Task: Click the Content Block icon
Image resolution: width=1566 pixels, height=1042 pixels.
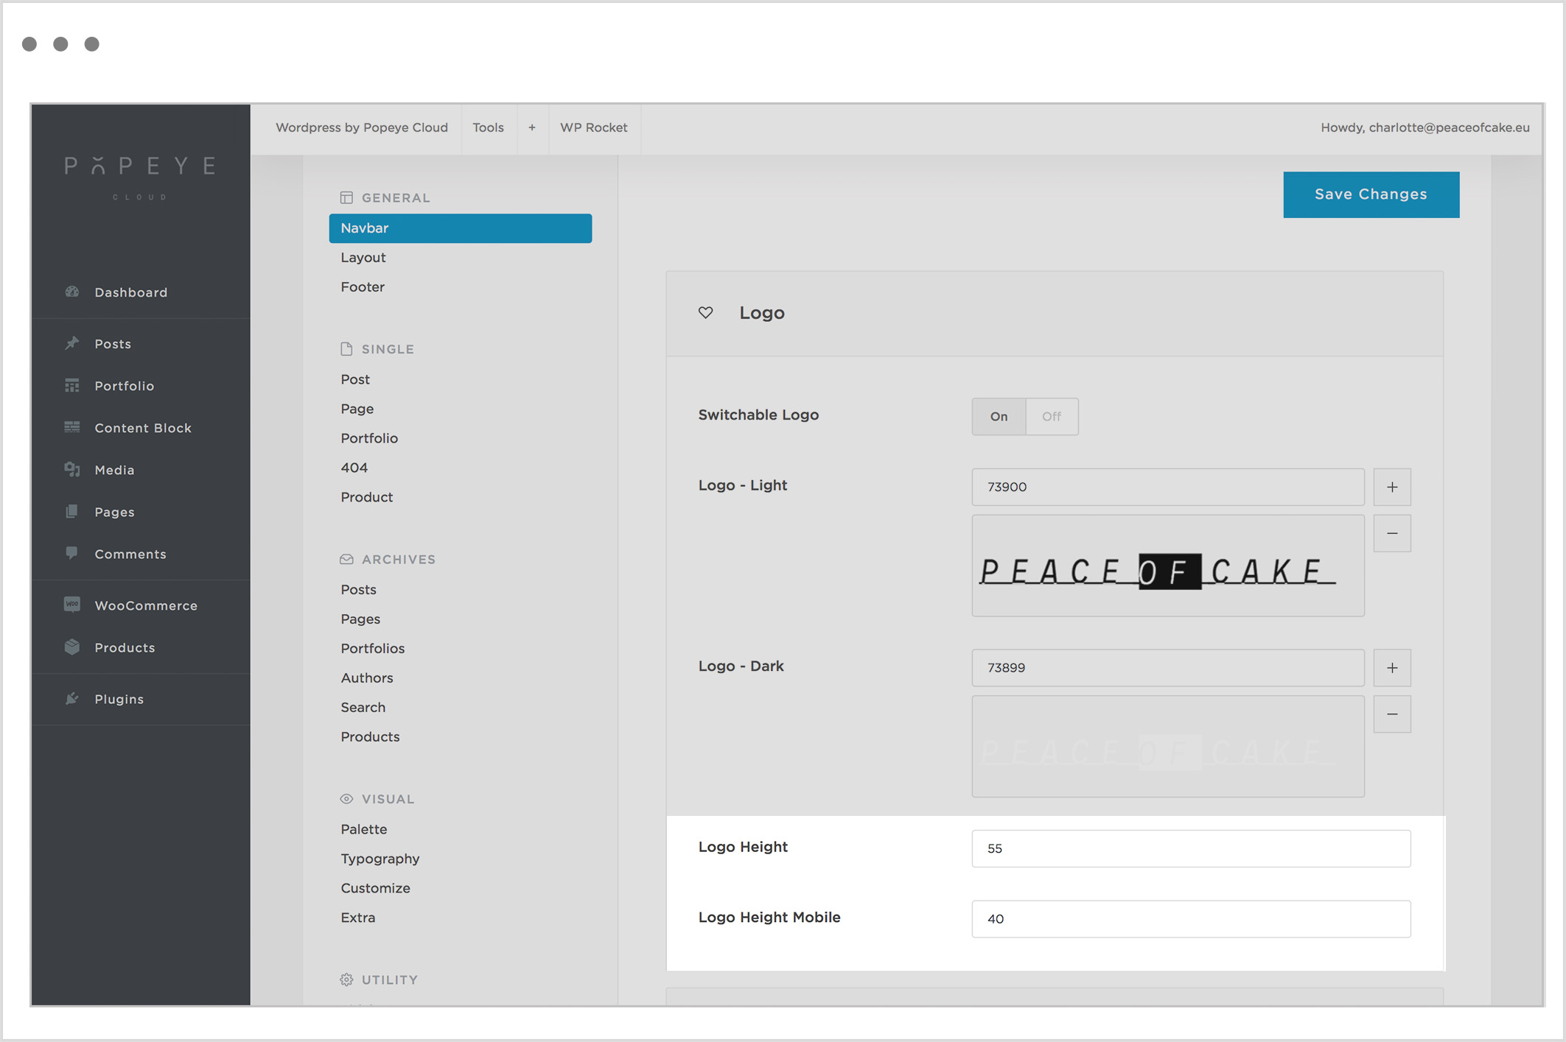Action: [71, 427]
